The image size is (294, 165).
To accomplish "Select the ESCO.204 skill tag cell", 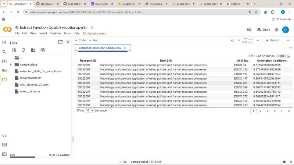I will pos(243,83).
